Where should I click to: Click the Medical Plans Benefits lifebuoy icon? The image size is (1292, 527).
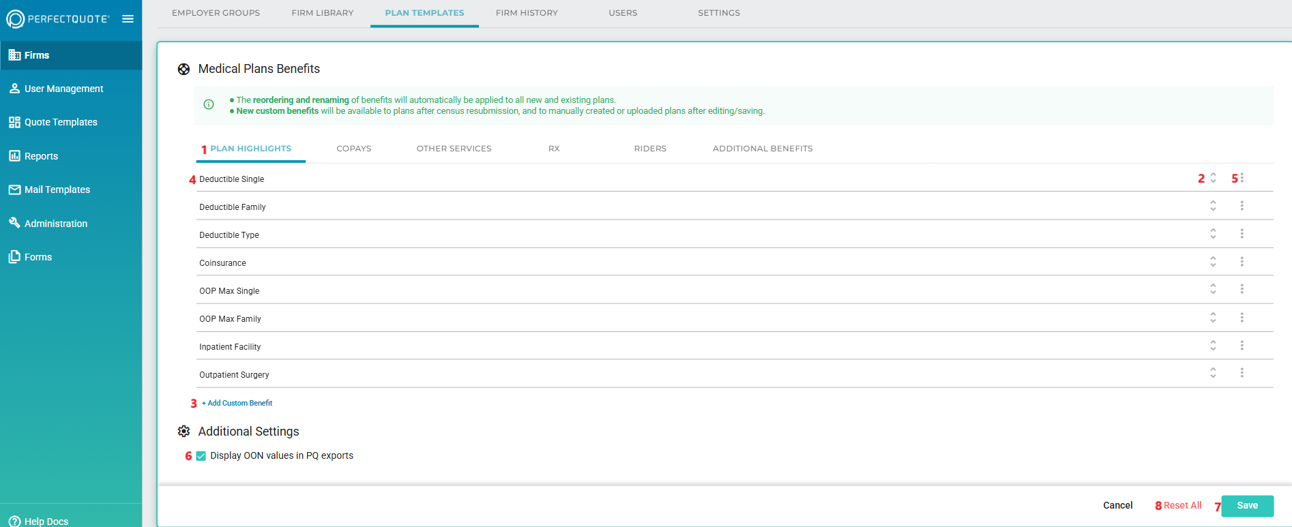(183, 69)
